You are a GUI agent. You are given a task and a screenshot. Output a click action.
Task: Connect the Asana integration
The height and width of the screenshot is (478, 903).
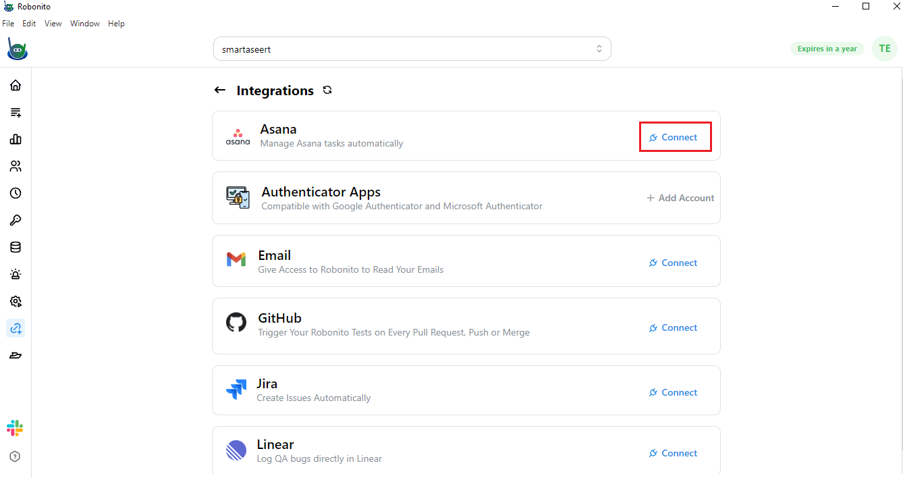(x=675, y=136)
